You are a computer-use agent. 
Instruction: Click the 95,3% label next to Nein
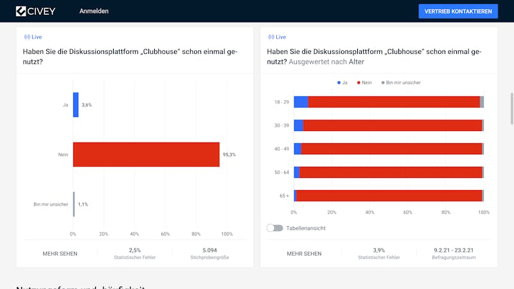click(x=229, y=155)
